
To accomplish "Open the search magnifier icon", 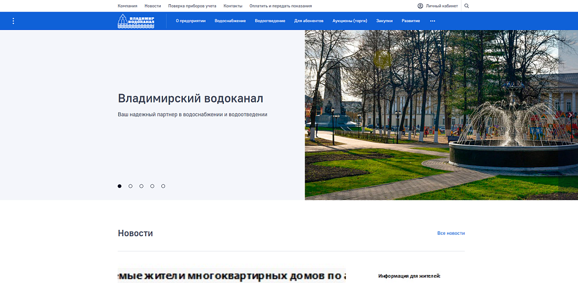I will (x=467, y=6).
